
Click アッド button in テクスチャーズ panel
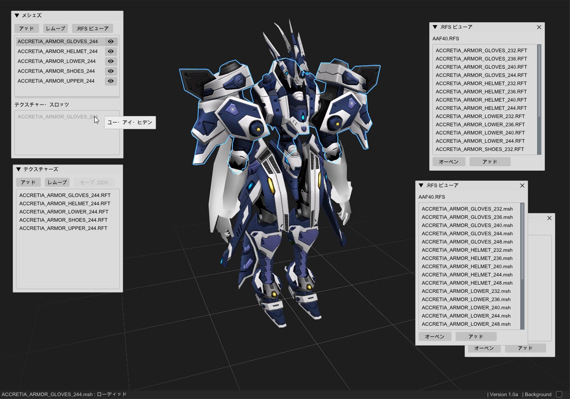pyautogui.click(x=28, y=182)
